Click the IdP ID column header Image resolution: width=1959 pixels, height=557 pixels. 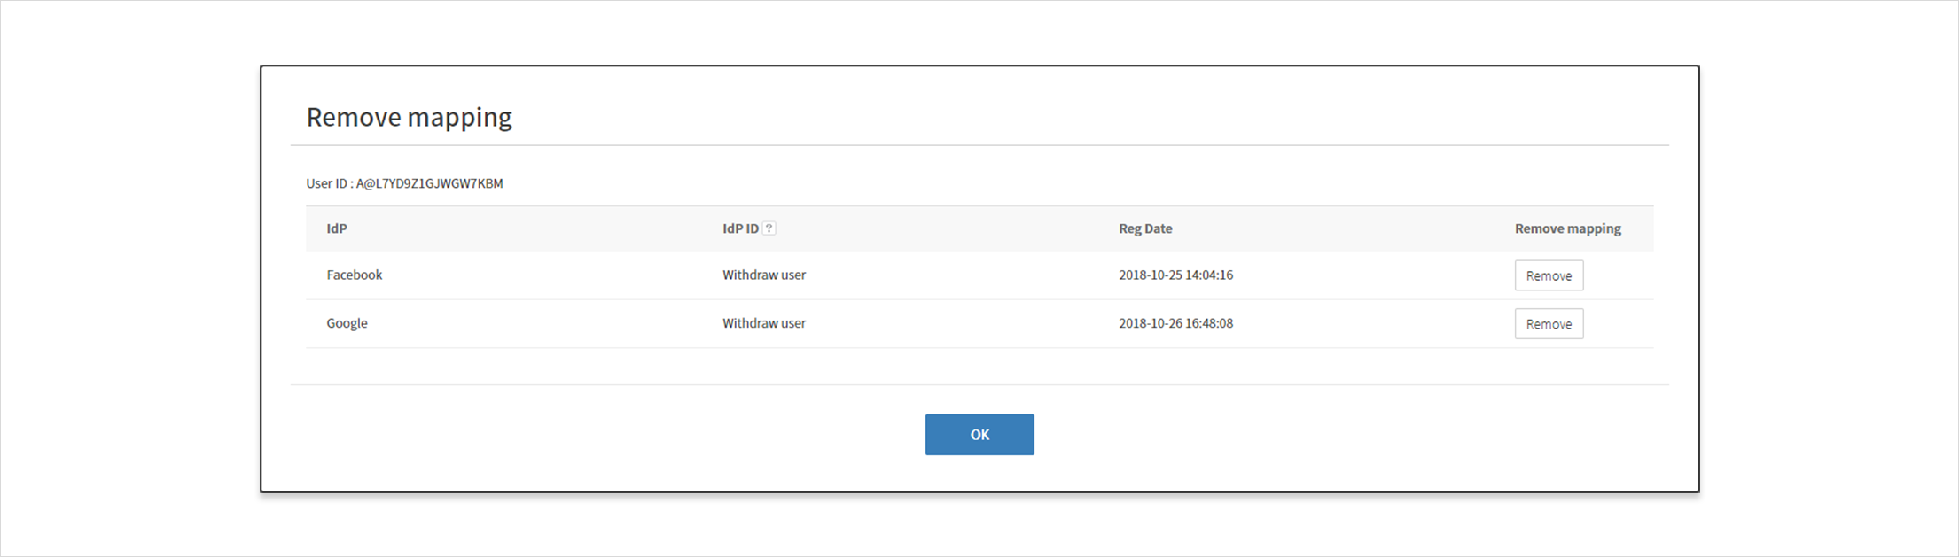pyautogui.click(x=740, y=228)
